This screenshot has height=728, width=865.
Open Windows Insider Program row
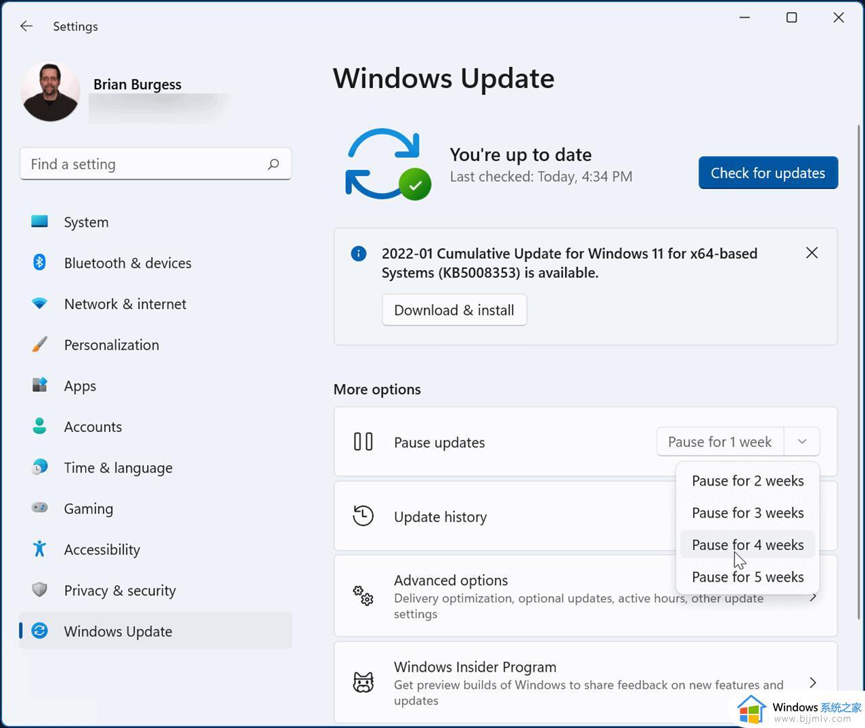pos(585,683)
